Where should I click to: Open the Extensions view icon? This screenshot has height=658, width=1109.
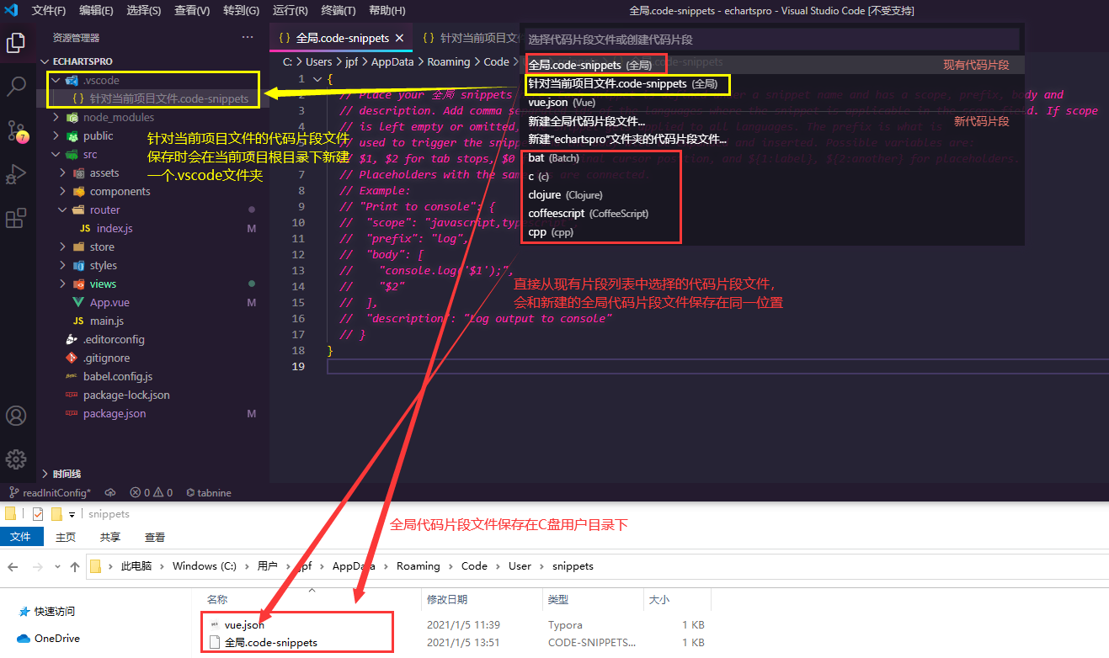tap(16, 219)
